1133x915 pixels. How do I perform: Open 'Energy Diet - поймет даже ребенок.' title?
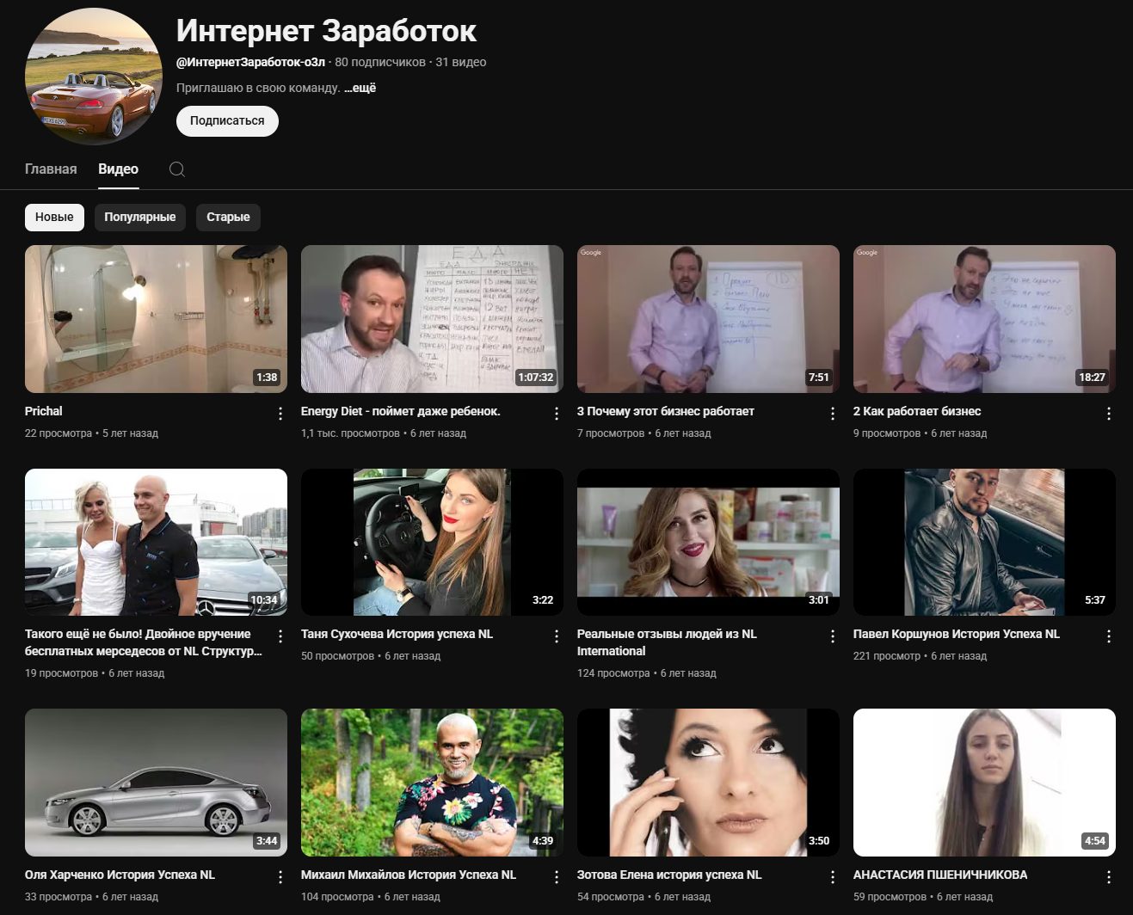coord(401,411)
